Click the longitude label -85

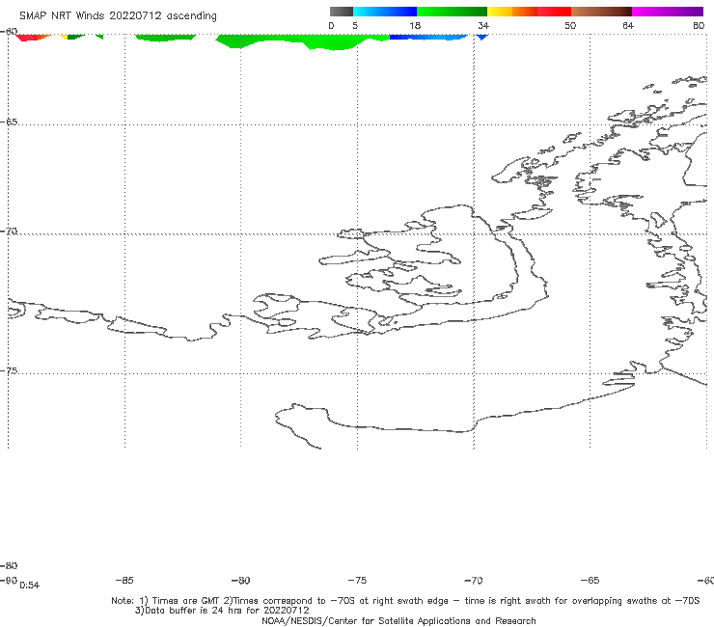(x=124, y=580)
